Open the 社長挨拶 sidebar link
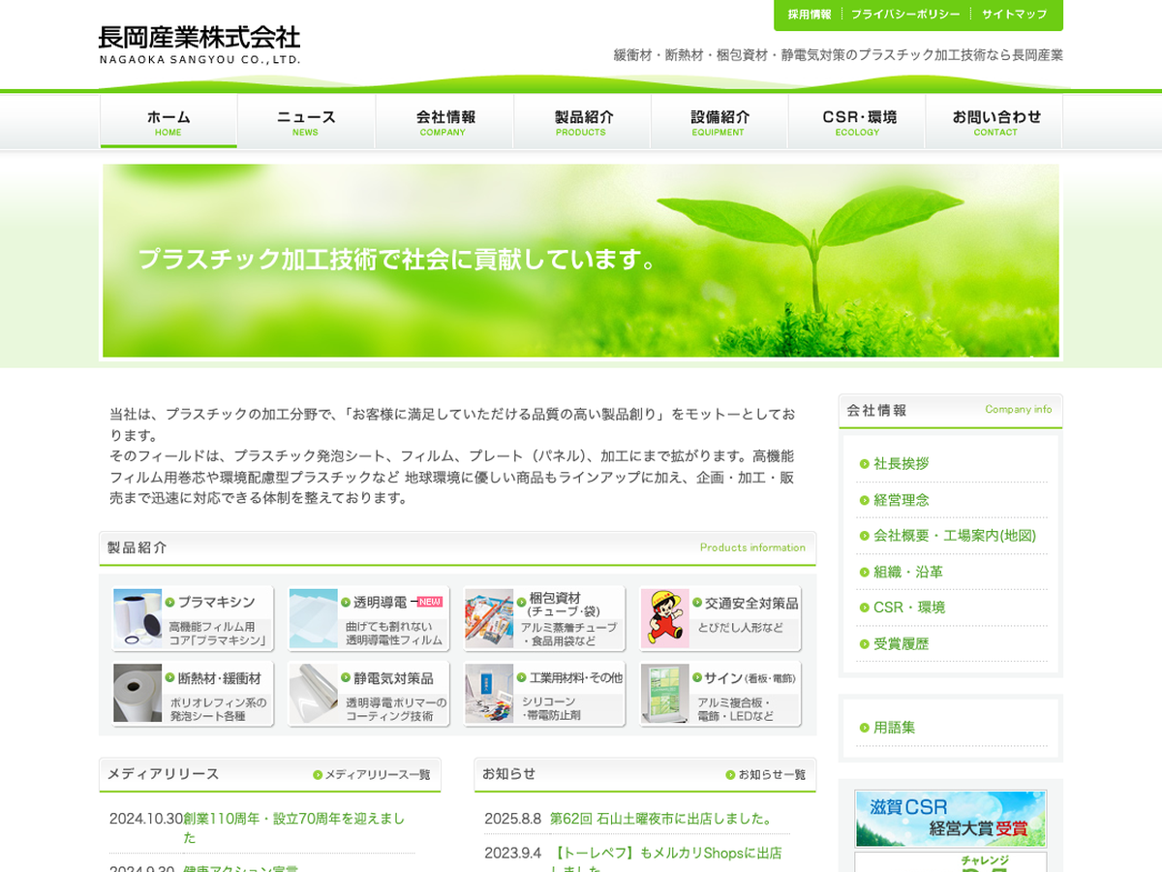Image resolution: width=1162 pixels, height=872 pixels. coord(901,464)
